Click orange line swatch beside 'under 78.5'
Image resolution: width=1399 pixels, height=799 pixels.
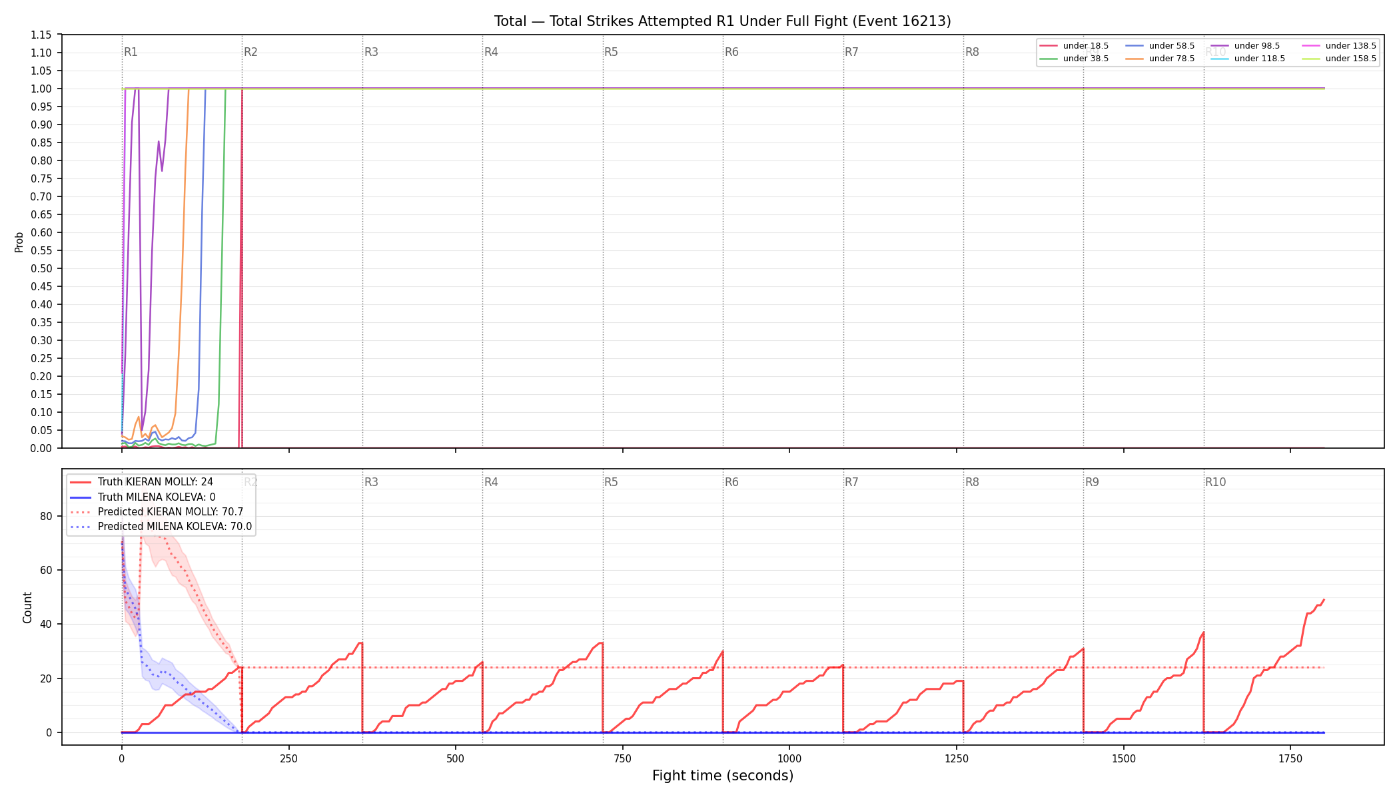[1135, 59]
